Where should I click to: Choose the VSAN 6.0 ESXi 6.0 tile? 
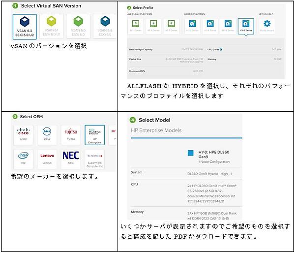(x=78, y=26)
